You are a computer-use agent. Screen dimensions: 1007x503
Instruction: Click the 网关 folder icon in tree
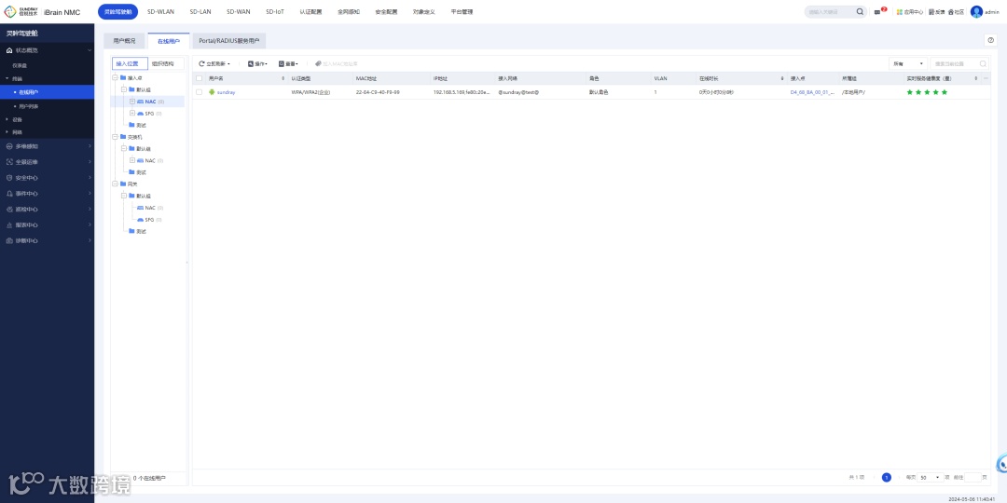click(x=123, y=184)
